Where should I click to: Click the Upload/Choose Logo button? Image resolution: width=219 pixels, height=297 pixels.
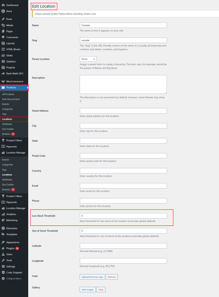(92, 277)
